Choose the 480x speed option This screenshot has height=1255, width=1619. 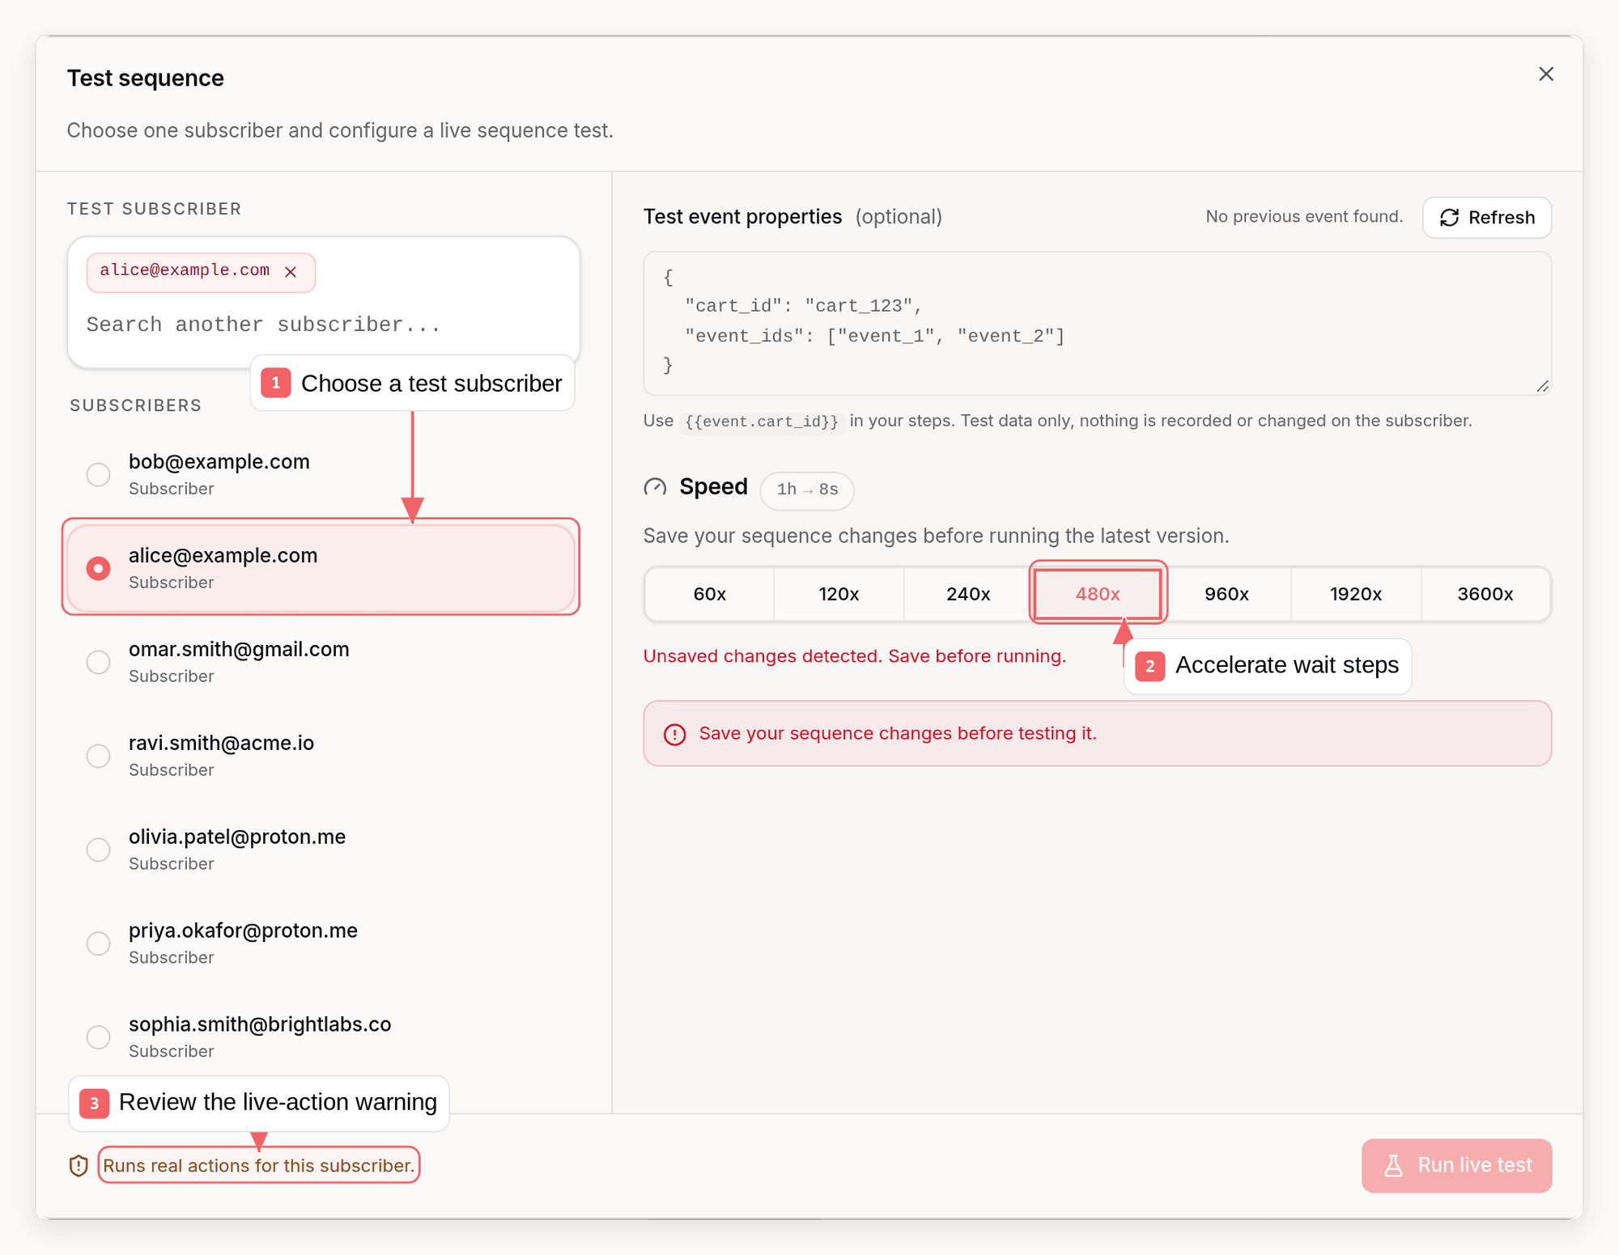pos(1098,594)
